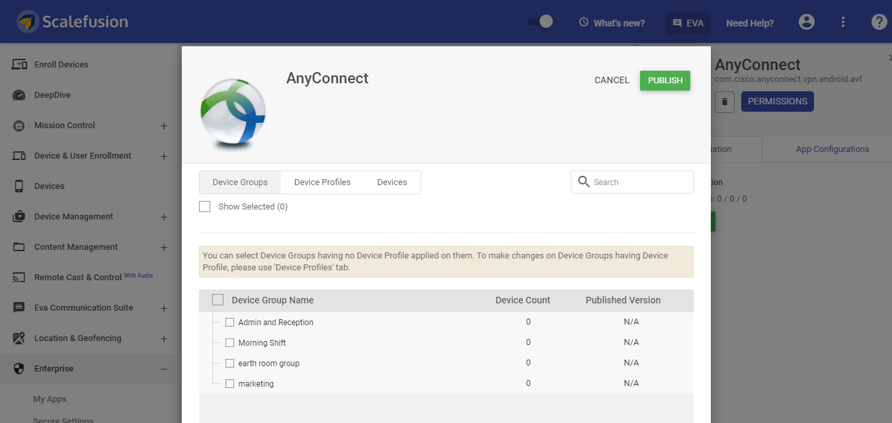
Task: Click the Content Management folder icon
Action: 19,247
